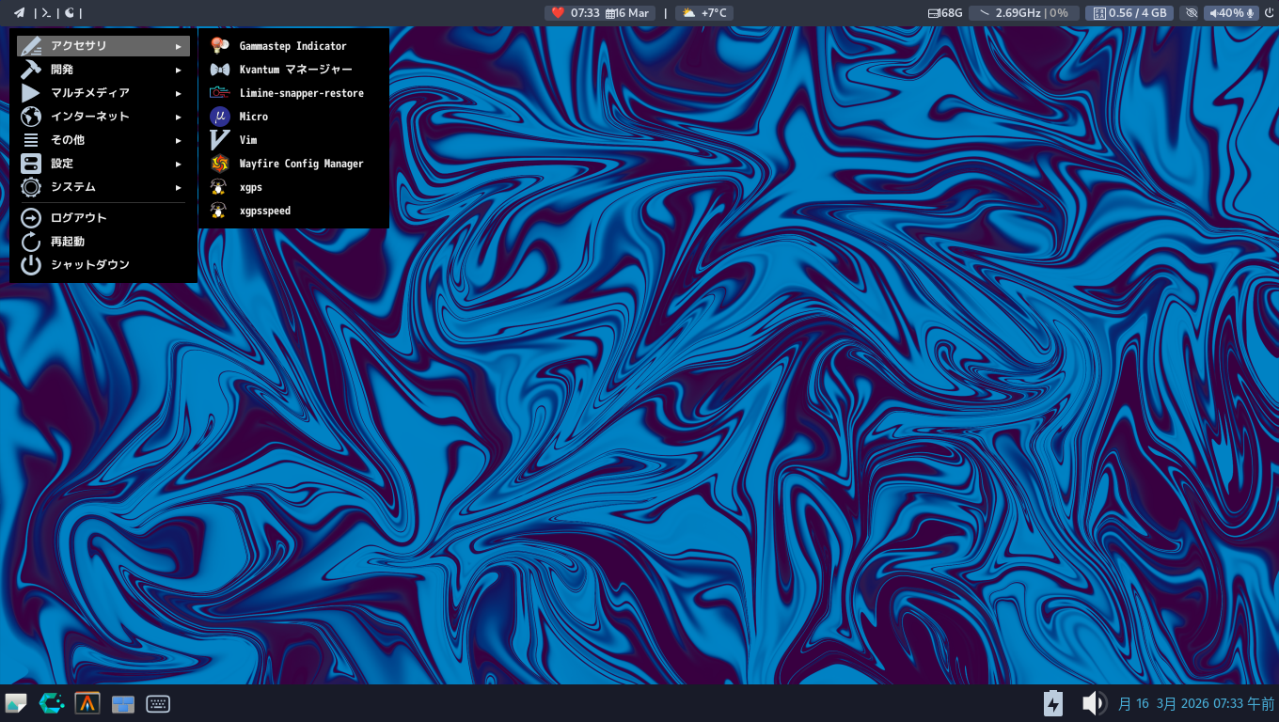Image resolution: width=1279 pixels, height=722 pixels.
Task: Expand the システム submenu
Action: tap(103, 187)
